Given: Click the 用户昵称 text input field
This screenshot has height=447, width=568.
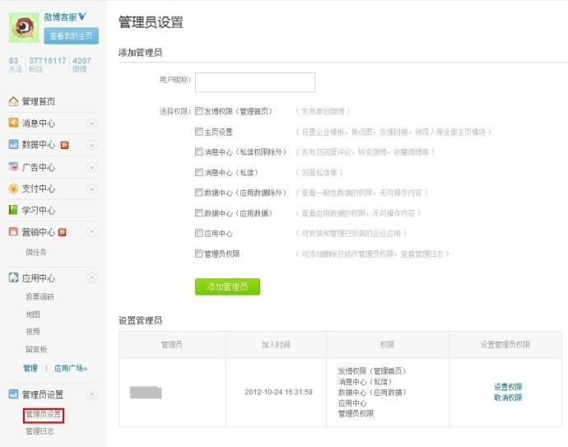Looking at the screenshot, I should click(255, 82).
